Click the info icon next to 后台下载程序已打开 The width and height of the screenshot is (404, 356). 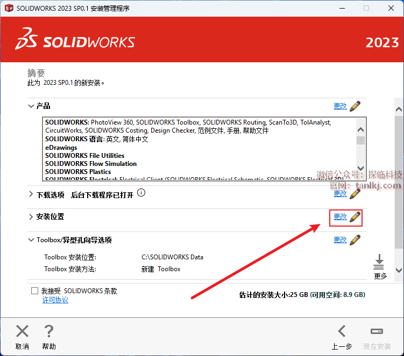[141, 192]
